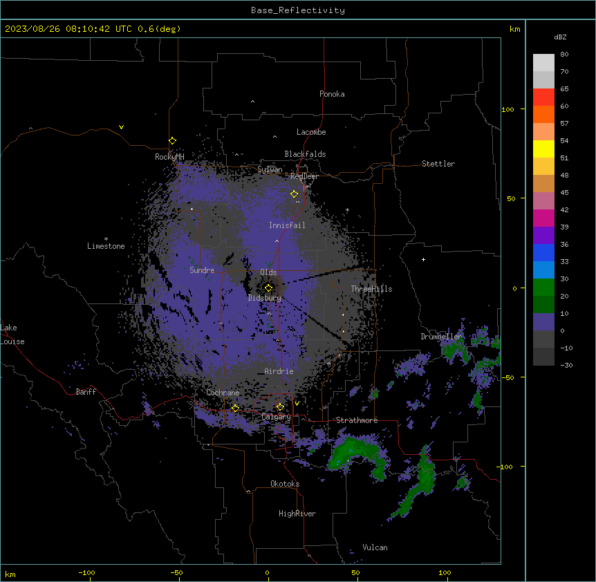The width and height of the screenshot is (596, 582).
Task: Click the Calgary label
Action: tap(276, 417)
